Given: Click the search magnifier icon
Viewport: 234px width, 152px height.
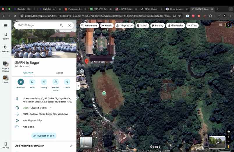Looking at the screenshot, I should click(61, 25).
